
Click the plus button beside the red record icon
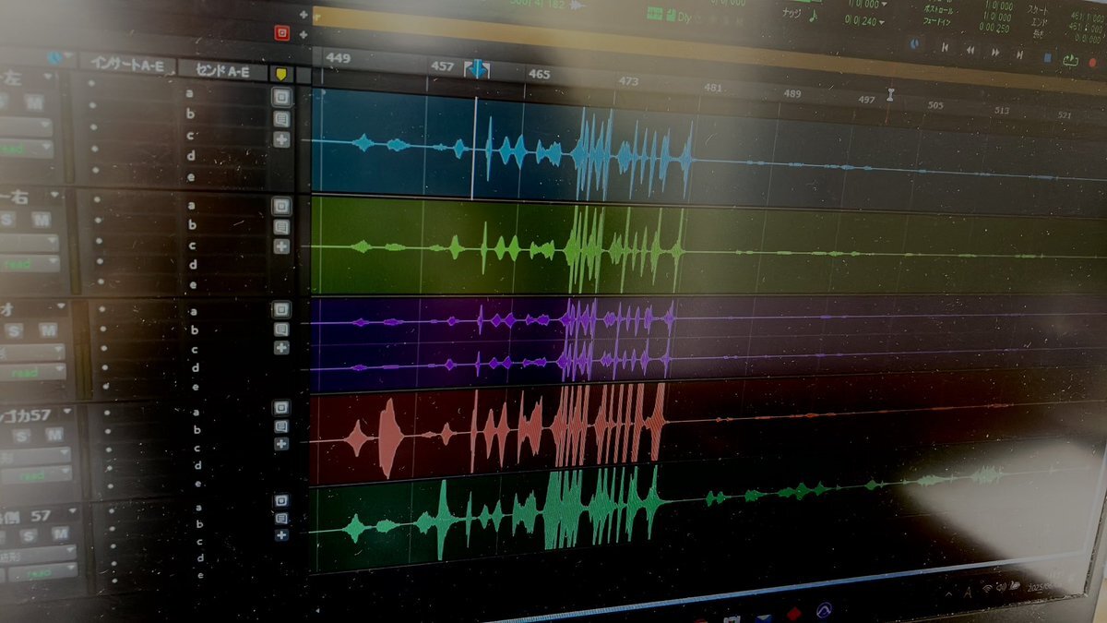304,34
